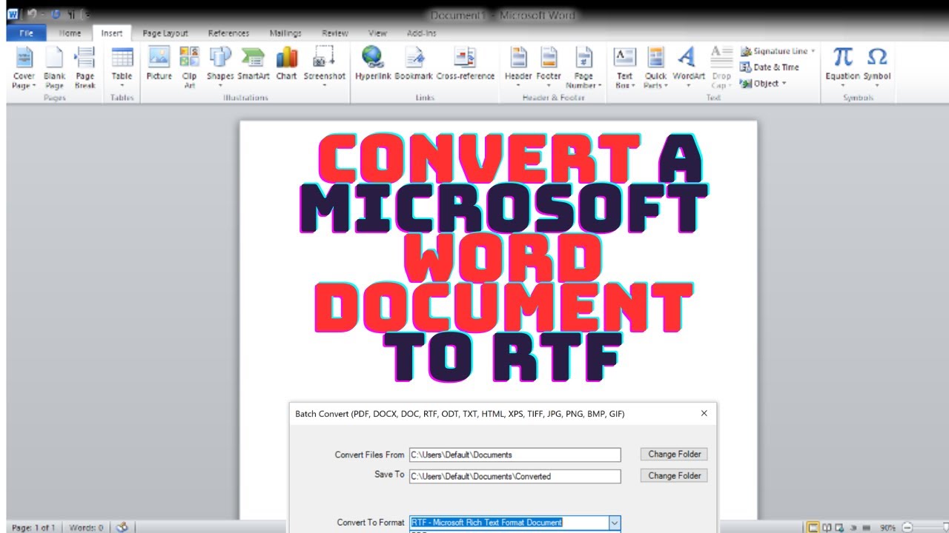Click the Undo button in Quick Access Toolbar
The height and width of the screenshot is (533, 949).
point(32,14)
